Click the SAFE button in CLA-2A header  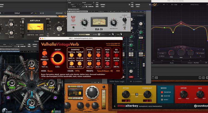[97, 6]
